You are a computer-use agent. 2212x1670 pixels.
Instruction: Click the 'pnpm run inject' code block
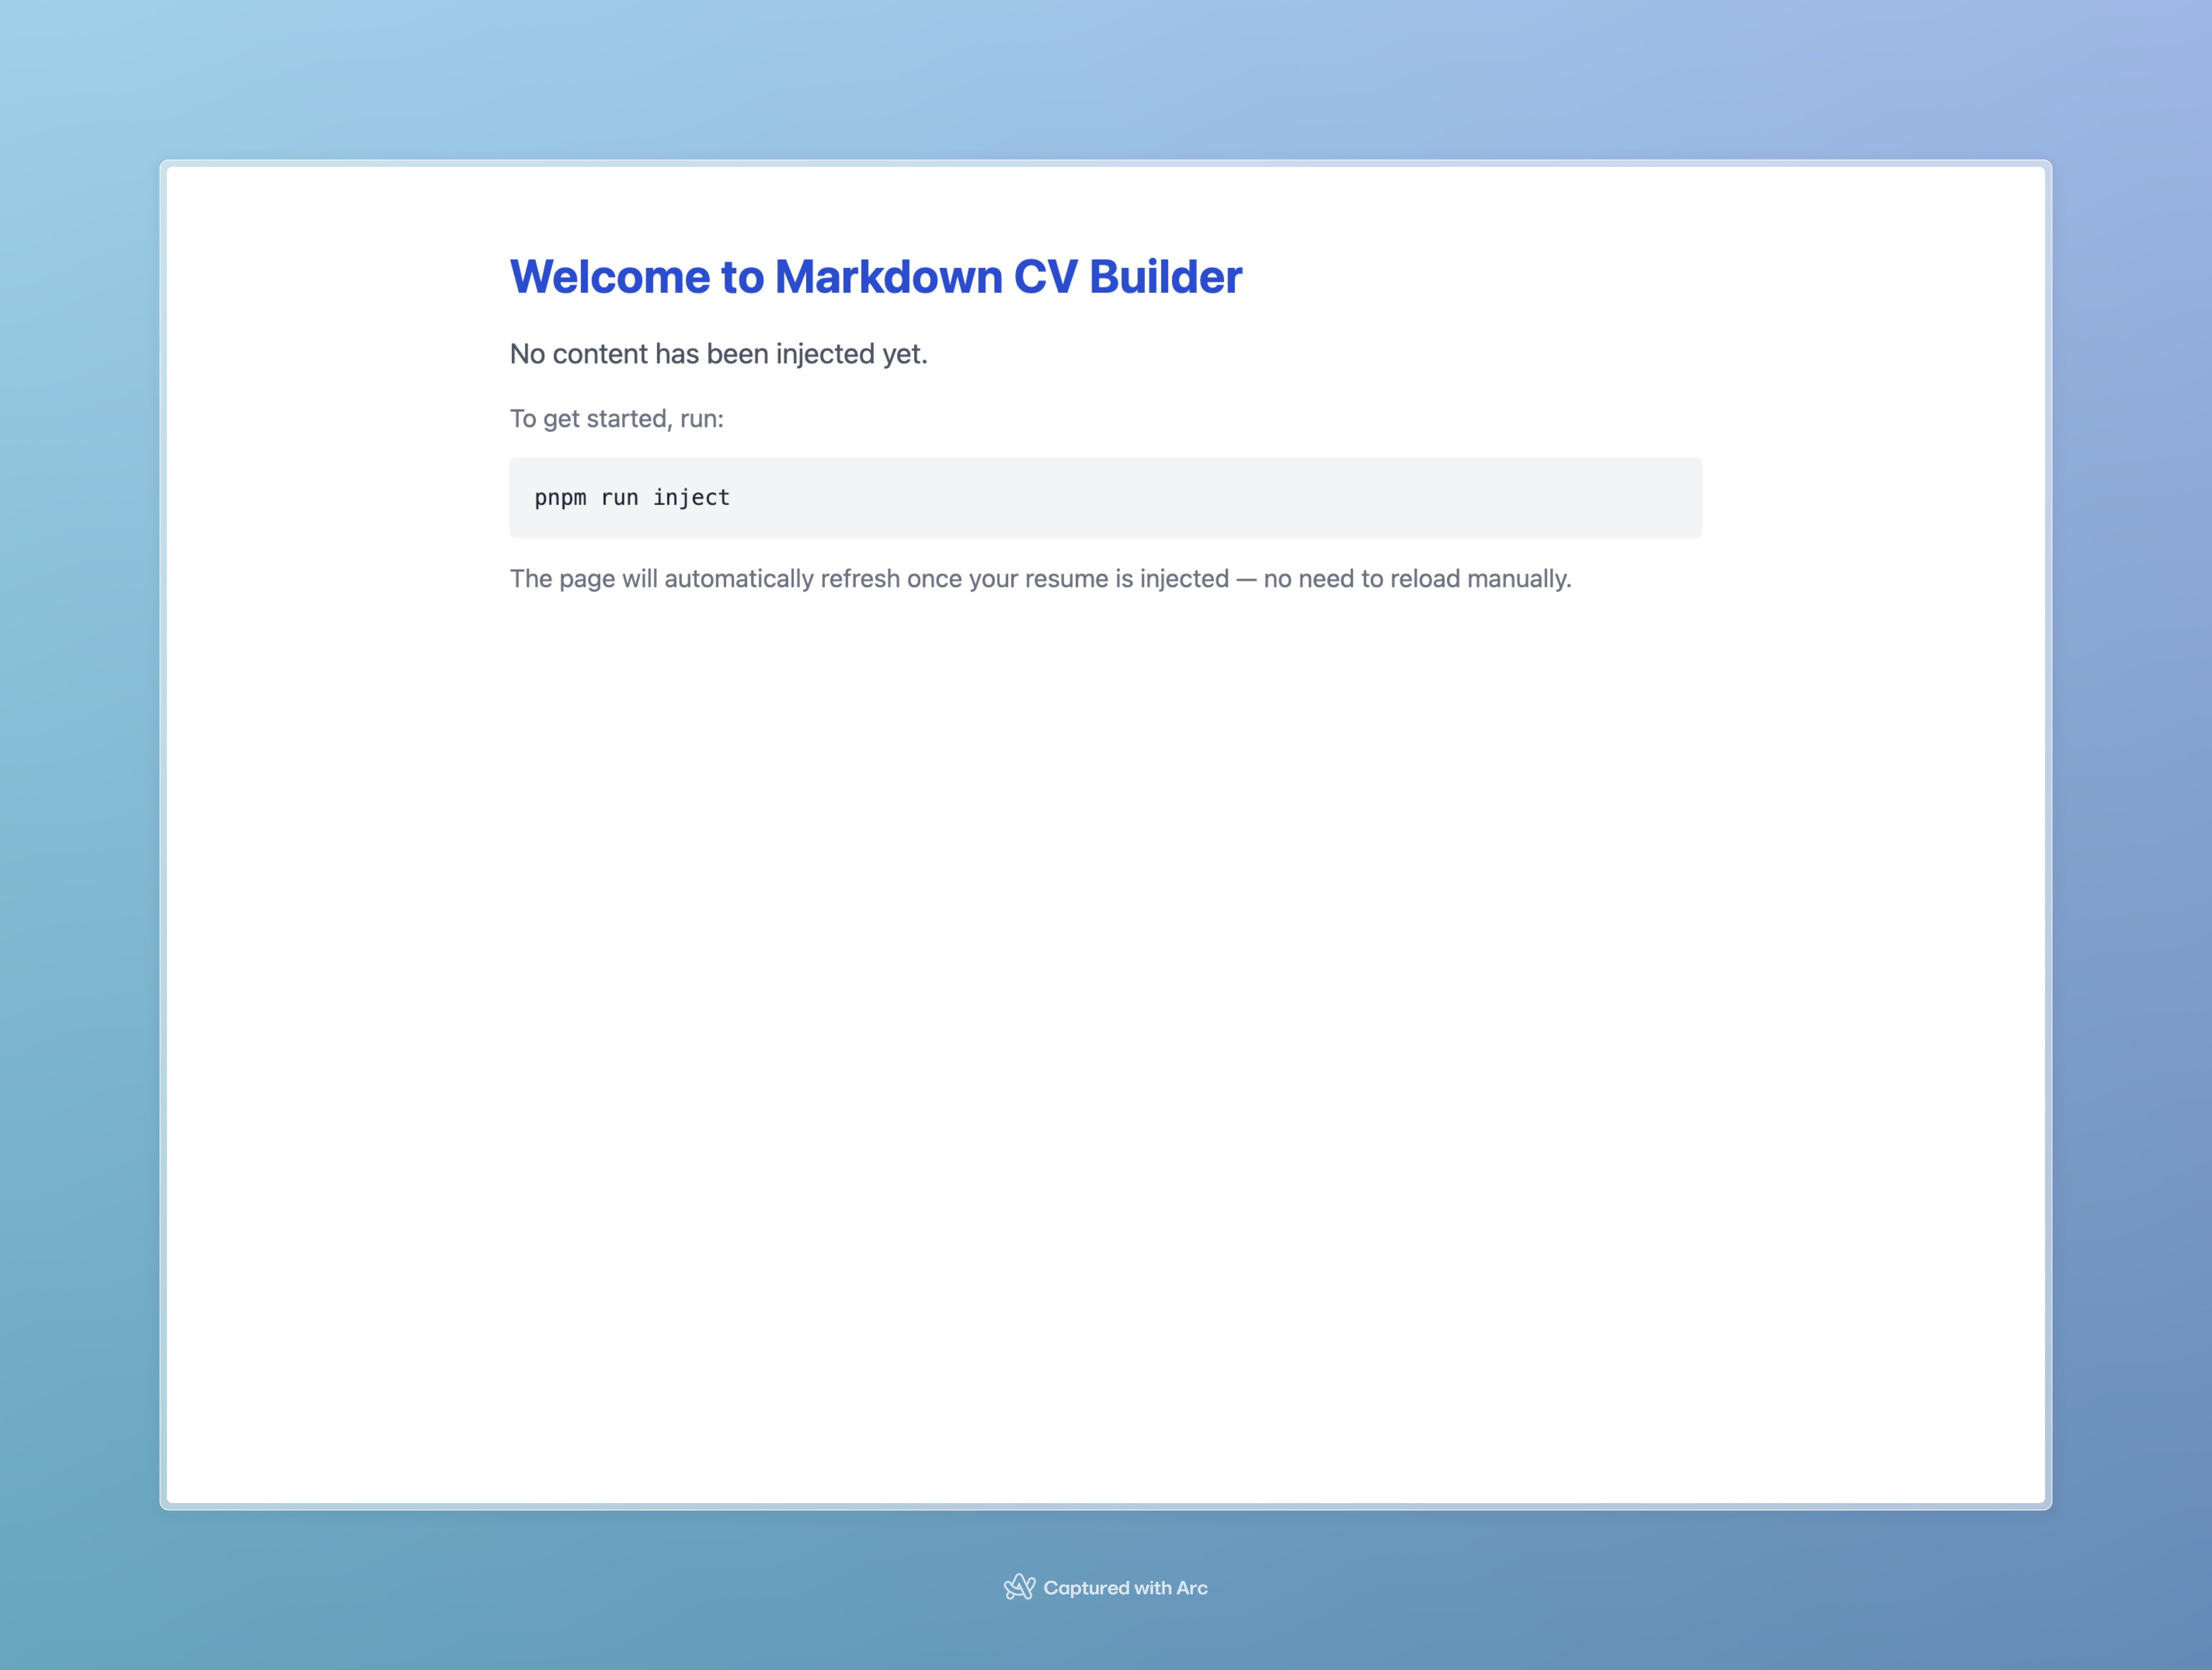pyautogui.click(x=1105, y=498)
